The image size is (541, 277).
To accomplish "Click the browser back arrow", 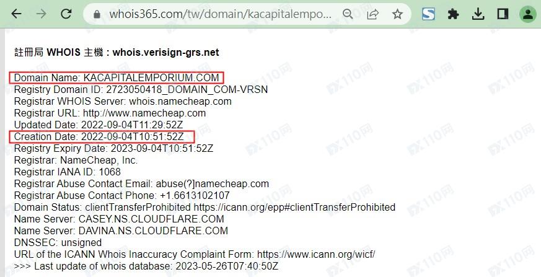I will coord(16,14).
